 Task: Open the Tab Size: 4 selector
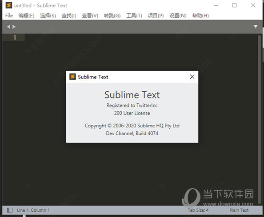tap(198, 210)
